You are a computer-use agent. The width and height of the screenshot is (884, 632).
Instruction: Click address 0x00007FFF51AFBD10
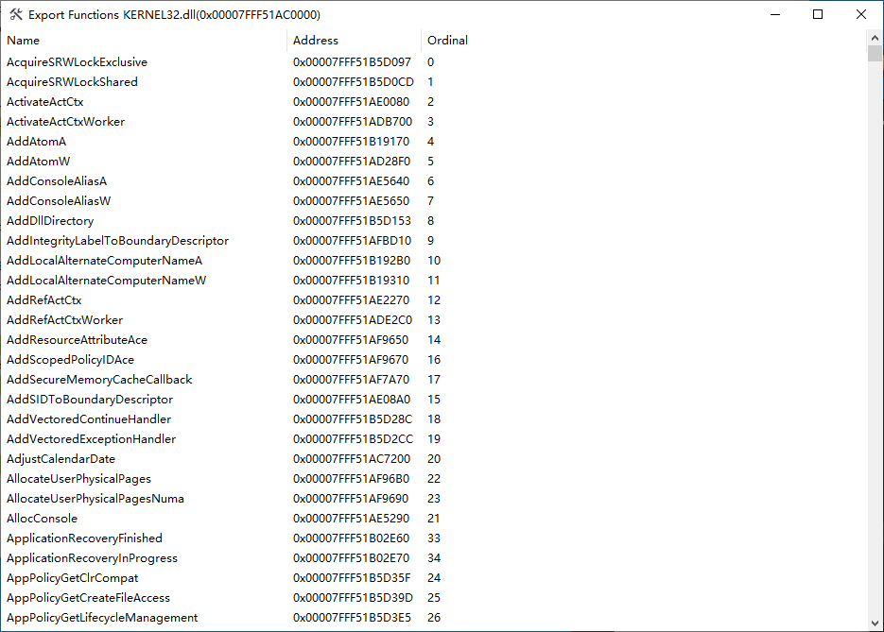[x=353, y=241]
